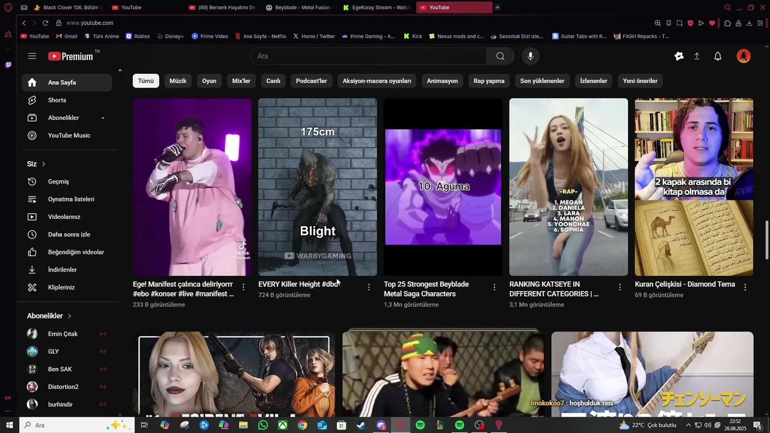Open more options for Ege Manifest short
The width and height of the screenshot is (770, 433).
(x=243, y=287)
